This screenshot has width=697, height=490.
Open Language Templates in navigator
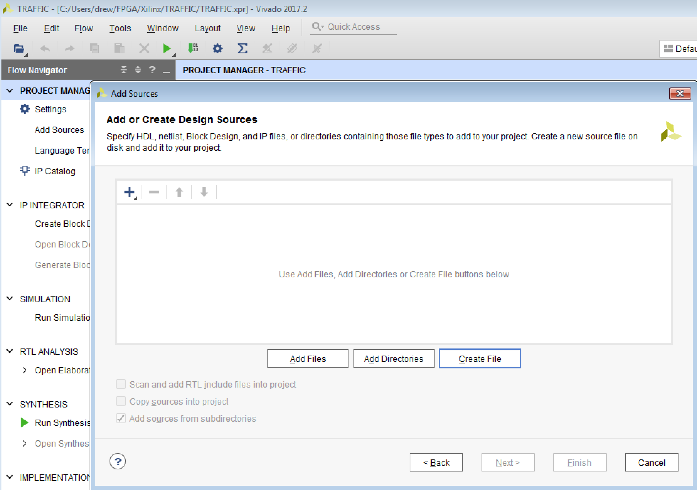point(62,150)
